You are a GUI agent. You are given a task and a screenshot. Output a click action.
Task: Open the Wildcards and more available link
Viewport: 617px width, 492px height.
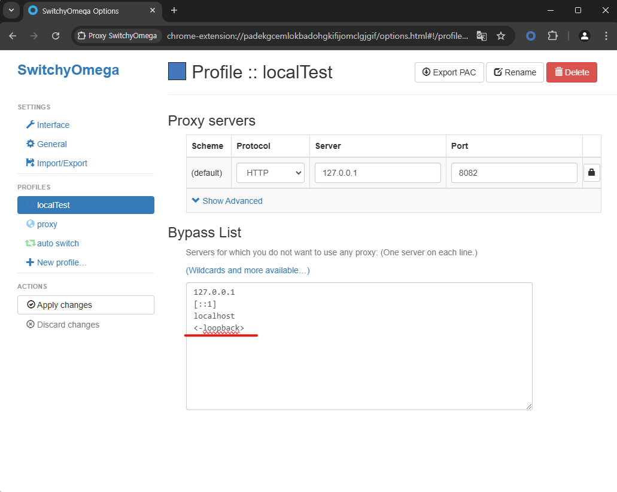click(248, 270)
